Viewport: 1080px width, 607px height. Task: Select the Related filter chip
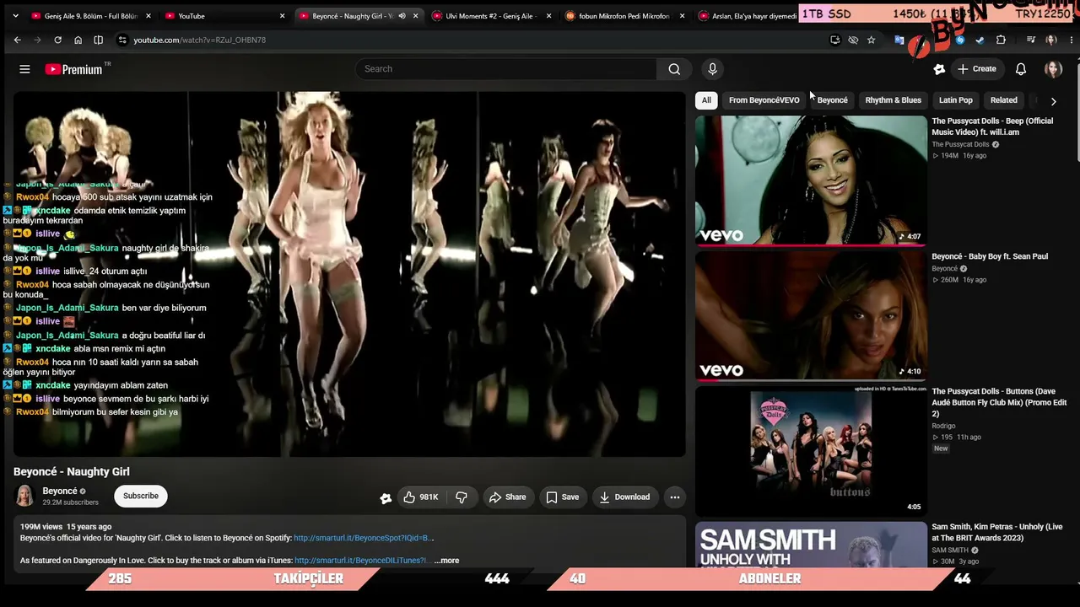[1003, 100]
